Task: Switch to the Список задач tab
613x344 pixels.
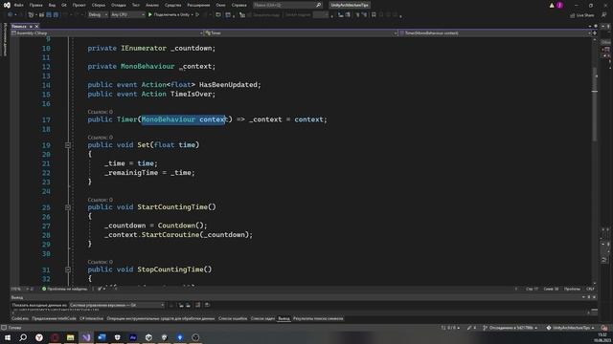Action: 262,318
